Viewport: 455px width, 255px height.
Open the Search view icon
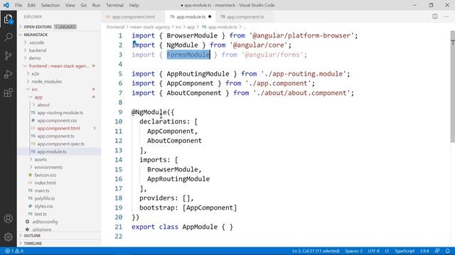coord(8,37)
